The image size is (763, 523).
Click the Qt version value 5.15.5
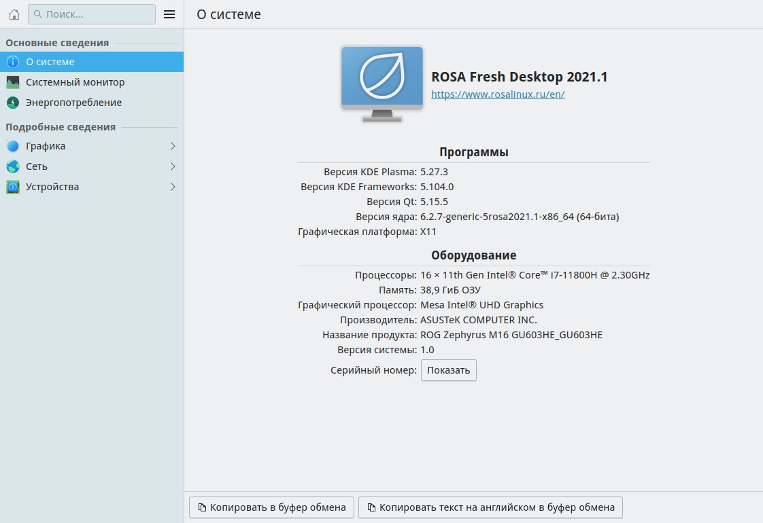(434, 202)
